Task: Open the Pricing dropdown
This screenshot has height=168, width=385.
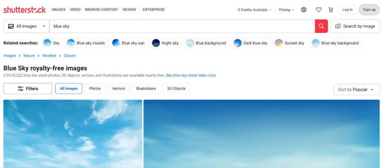Action: [x=286, y=10]
